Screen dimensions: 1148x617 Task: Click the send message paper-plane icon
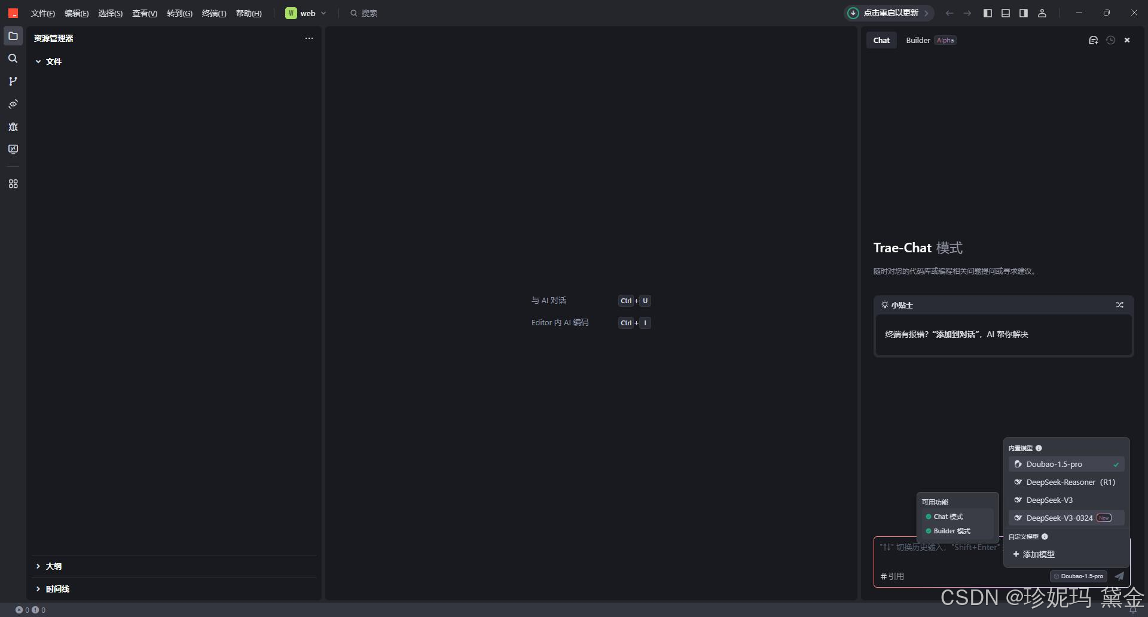pyautogui.click(x=1119, y=576)
